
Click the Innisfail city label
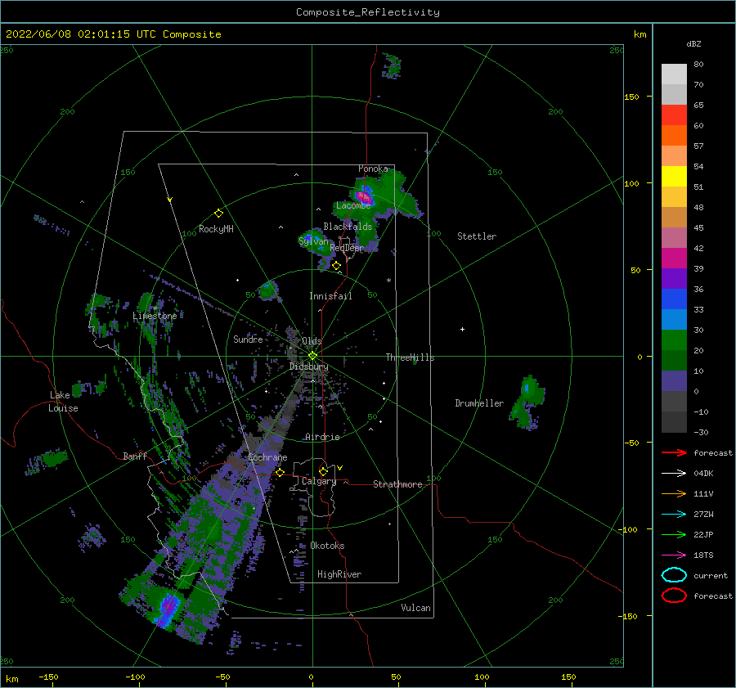[x=330, y=296]
